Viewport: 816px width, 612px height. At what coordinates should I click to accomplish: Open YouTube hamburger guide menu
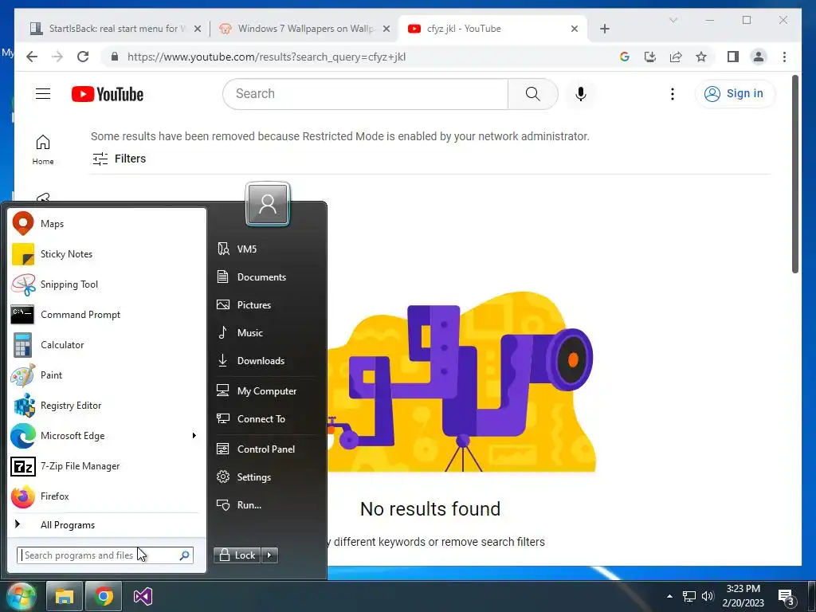point(43,94)
